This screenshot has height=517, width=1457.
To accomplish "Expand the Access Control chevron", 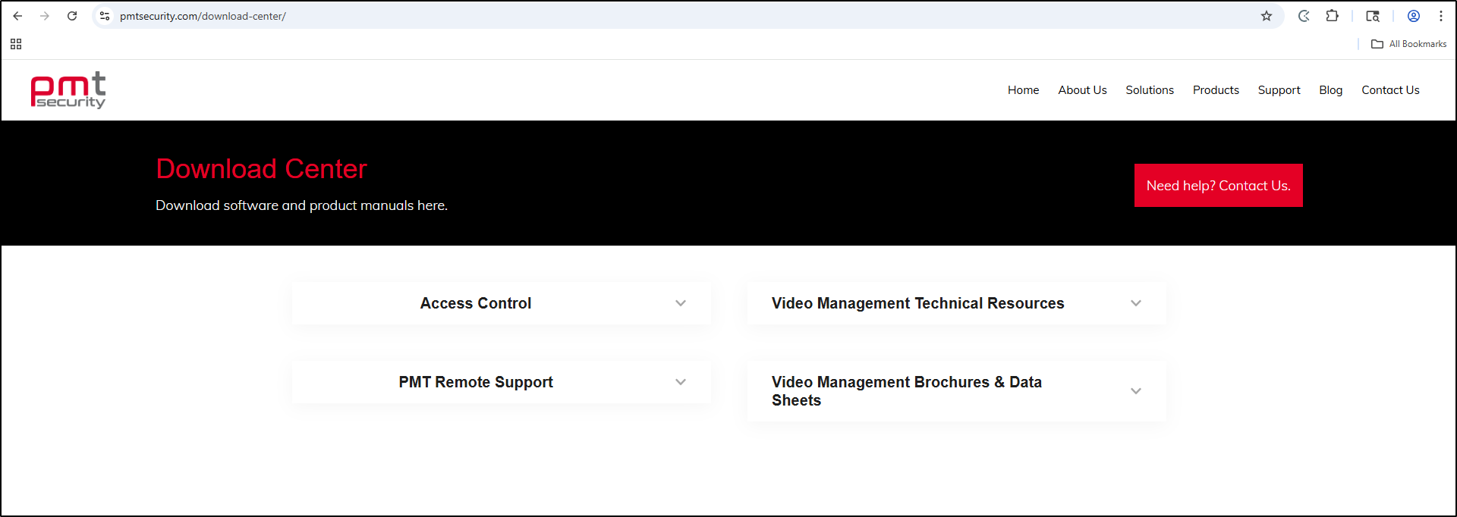I will pyautogui.click(x=681, y=303).
